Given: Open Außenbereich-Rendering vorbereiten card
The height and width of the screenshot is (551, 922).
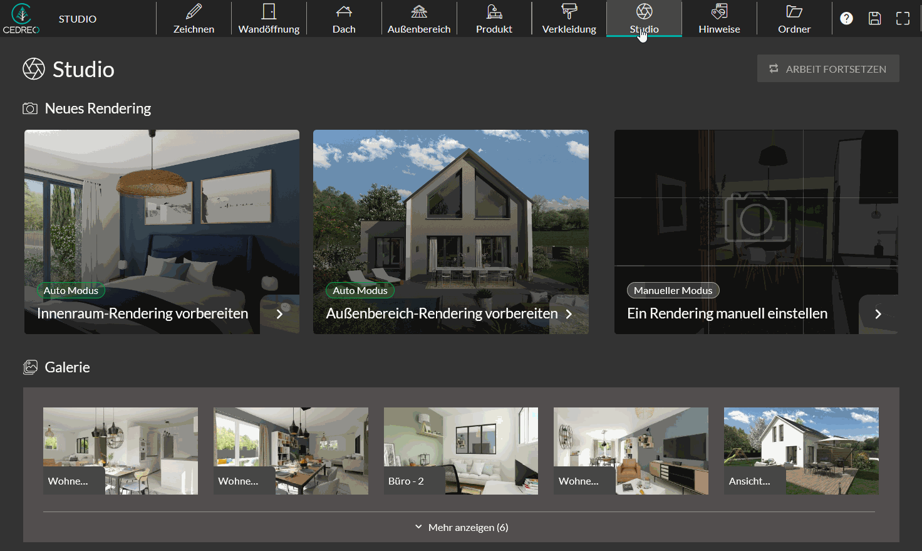Looking at the screenshot, I should (x=451, y=232).
